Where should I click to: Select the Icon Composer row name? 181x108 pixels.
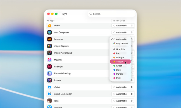(x=61, y=33)
